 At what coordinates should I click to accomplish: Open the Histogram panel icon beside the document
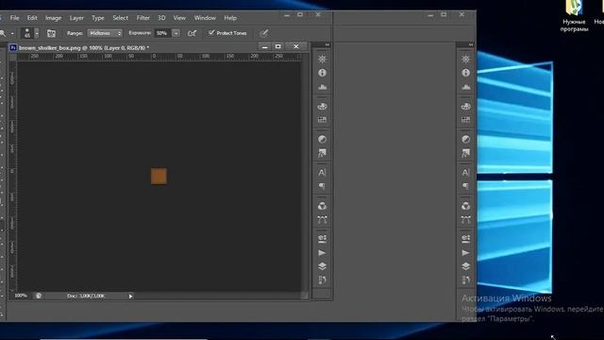[323, 87]
